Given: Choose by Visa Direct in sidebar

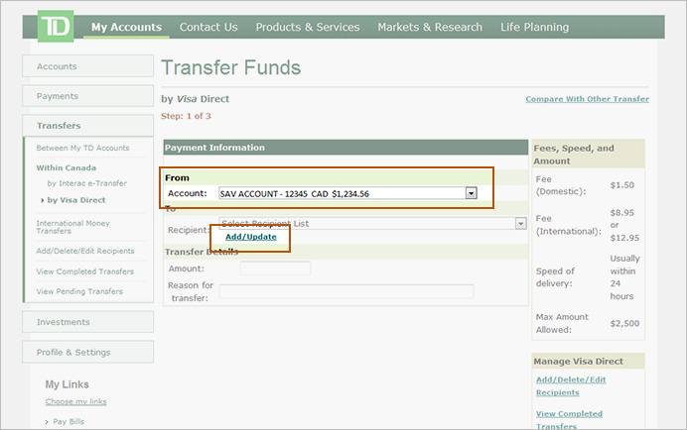Looking at the screenshot, I should 76,200.
